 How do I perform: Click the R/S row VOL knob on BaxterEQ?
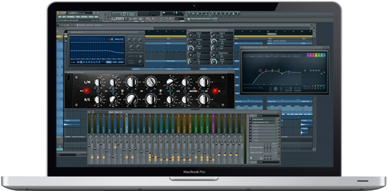tap(204, 99)
